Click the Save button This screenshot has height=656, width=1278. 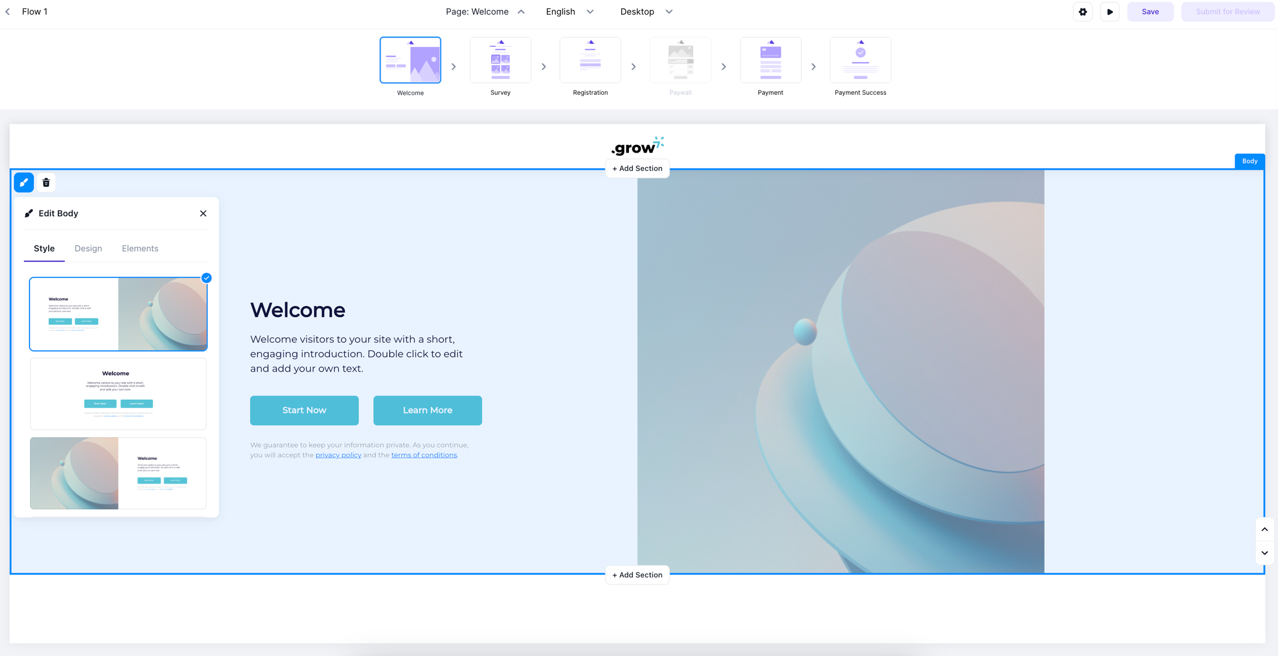tap(1150, 12)
